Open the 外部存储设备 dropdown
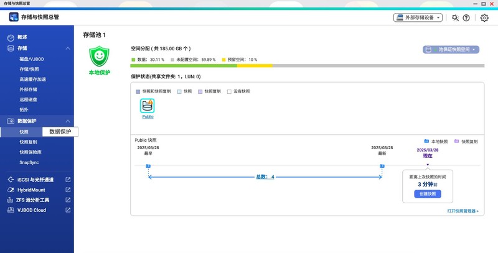This screenshot has width=498, height=253. 418,17
